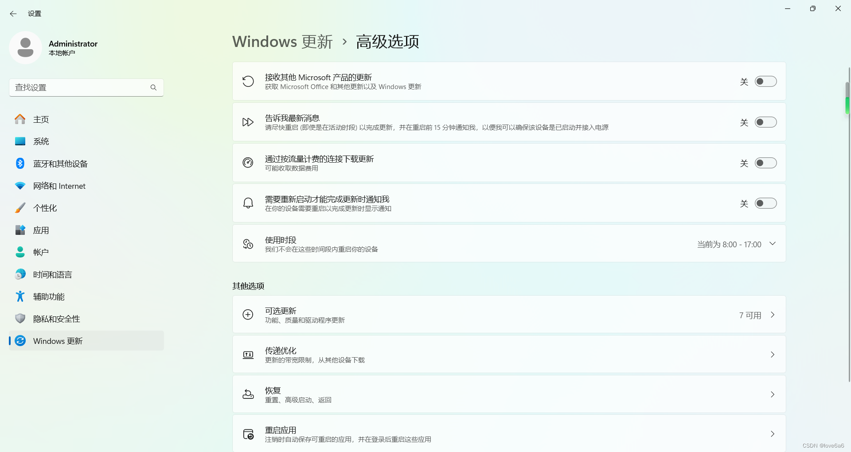
Task: Click the fast-forward icon on 告诉我最新消息
Action: [248, 122]
